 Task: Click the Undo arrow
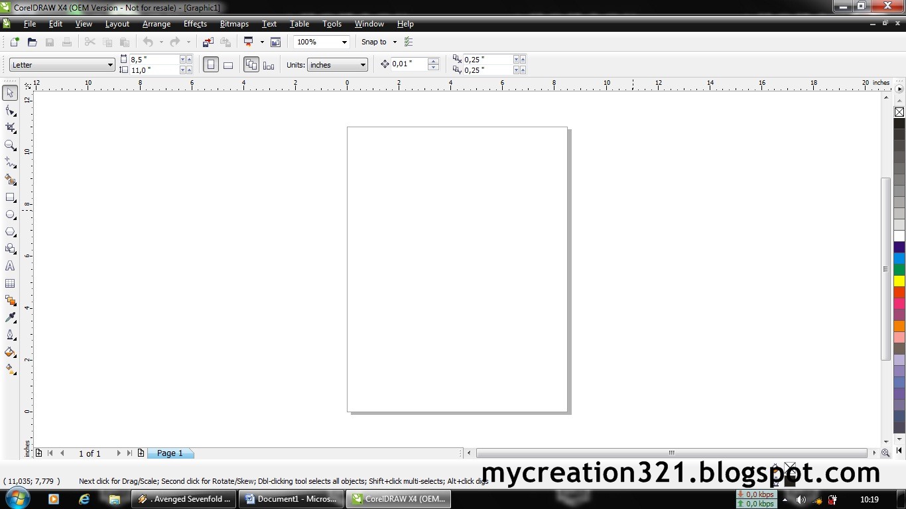tap(148, 42)
